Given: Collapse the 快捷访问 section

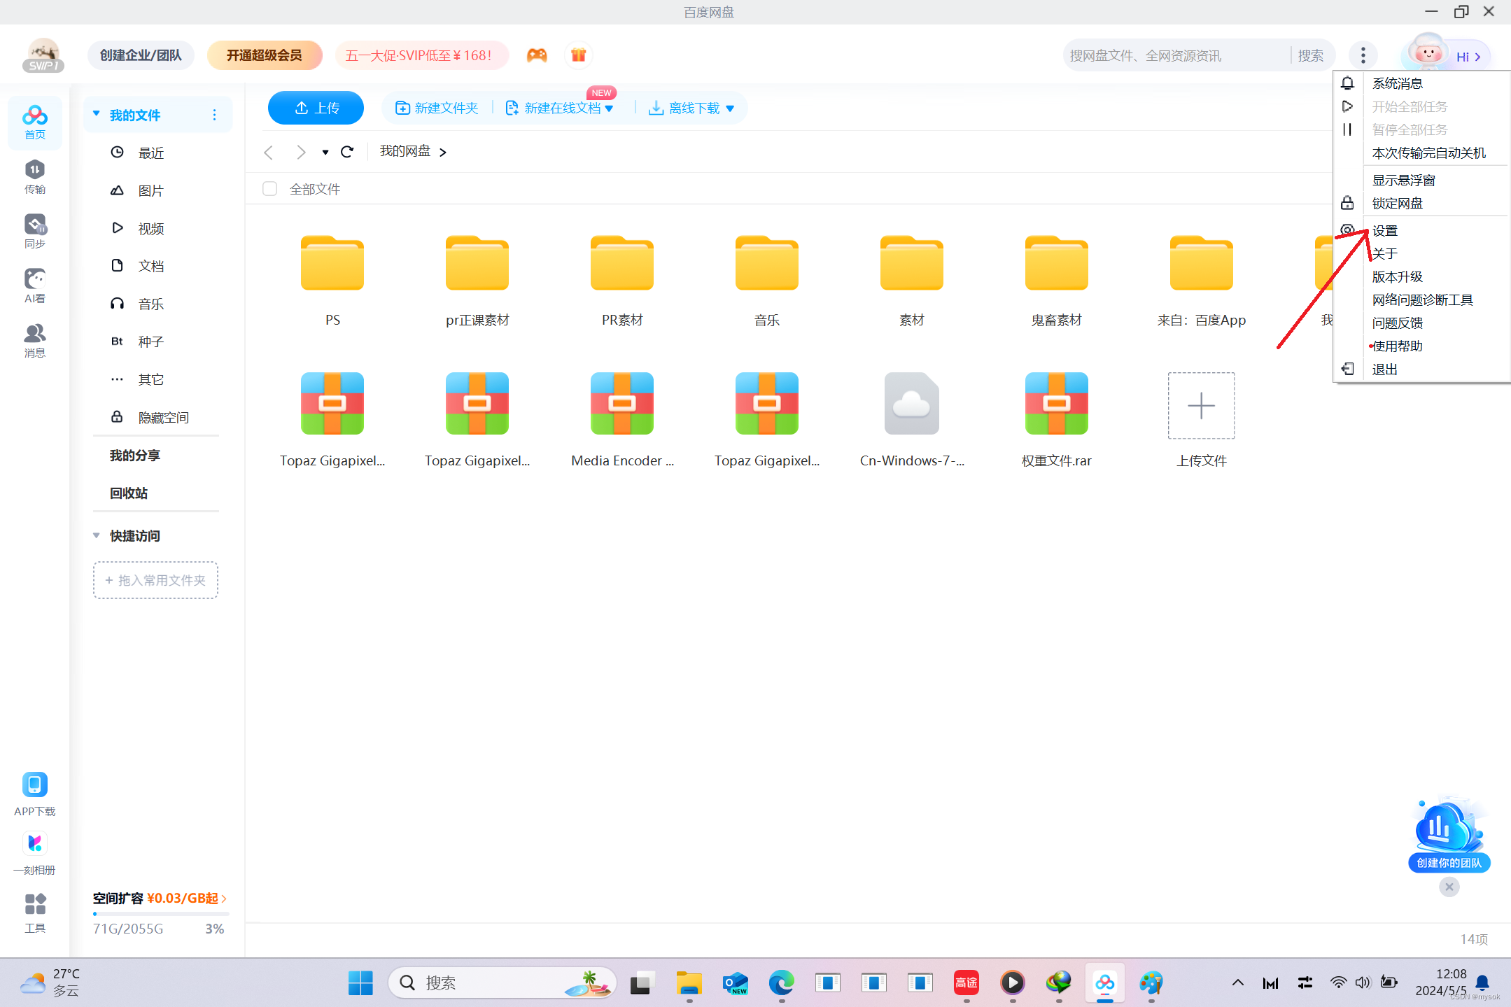Looking at the screenshot, I should (x=97, y=535).
